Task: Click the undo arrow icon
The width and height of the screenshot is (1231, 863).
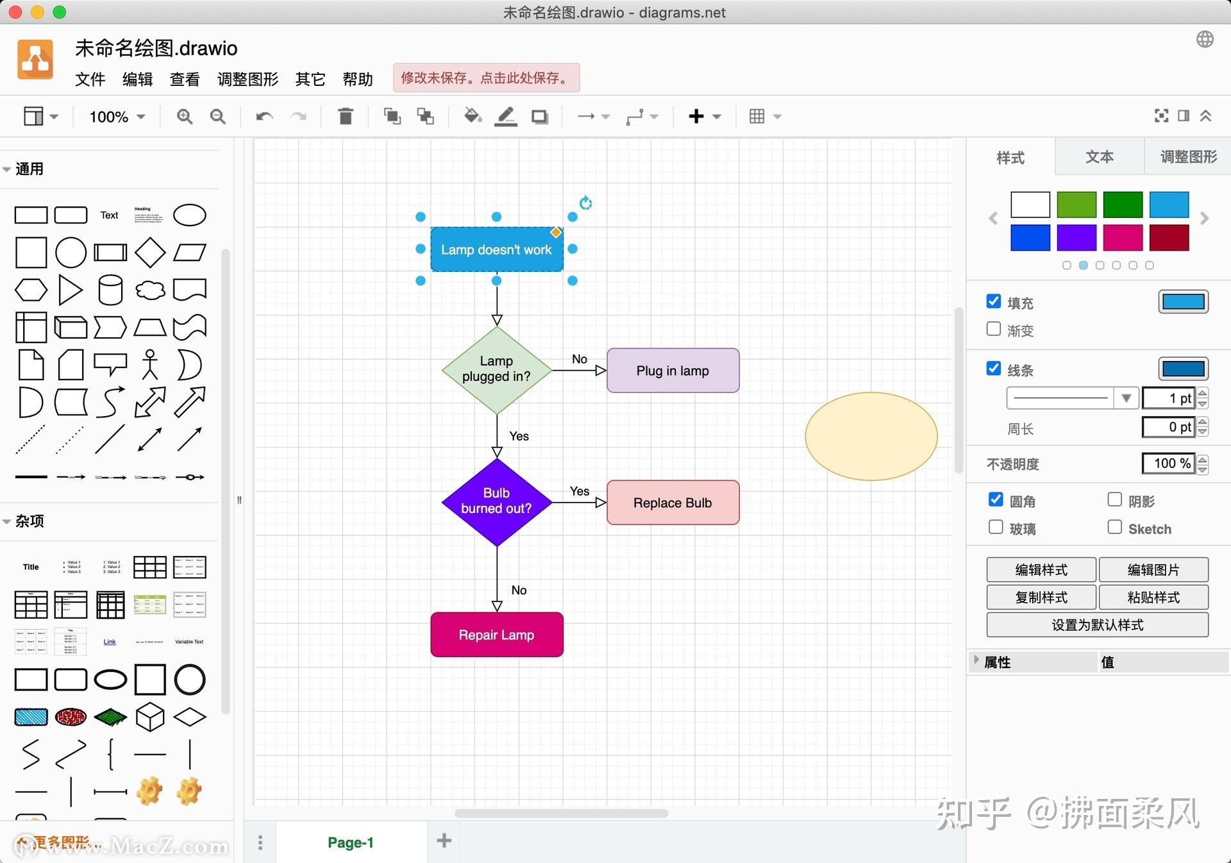Action: (x=264, y=117)
